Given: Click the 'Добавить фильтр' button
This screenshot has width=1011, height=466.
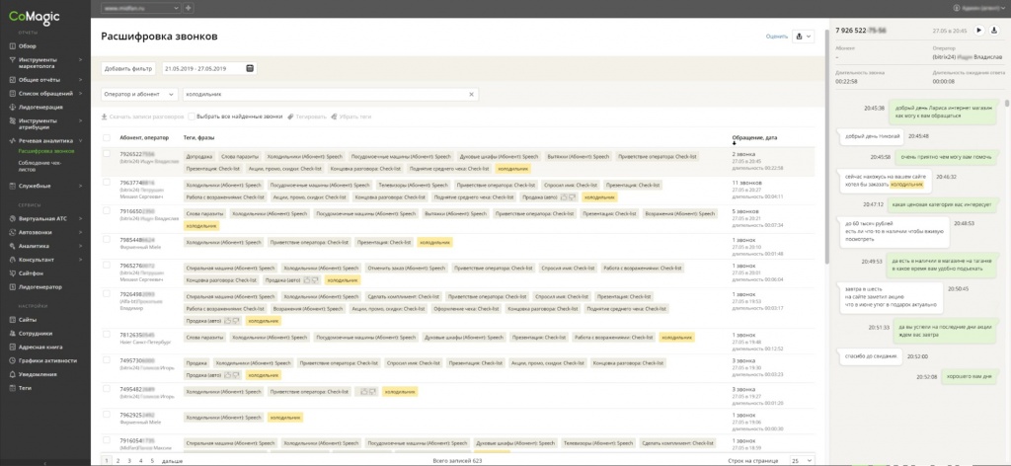Looking at the screenshot, I should tap(128, 68).
